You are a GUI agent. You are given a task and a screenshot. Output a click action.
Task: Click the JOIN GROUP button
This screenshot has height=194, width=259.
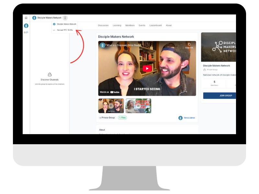tap(220, 96)
